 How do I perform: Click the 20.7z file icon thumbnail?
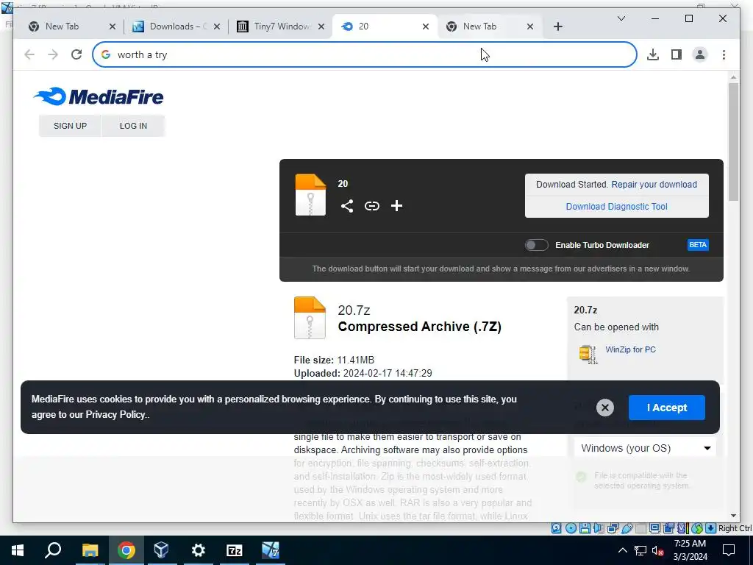pyautogui.click(x=310, y=318)
